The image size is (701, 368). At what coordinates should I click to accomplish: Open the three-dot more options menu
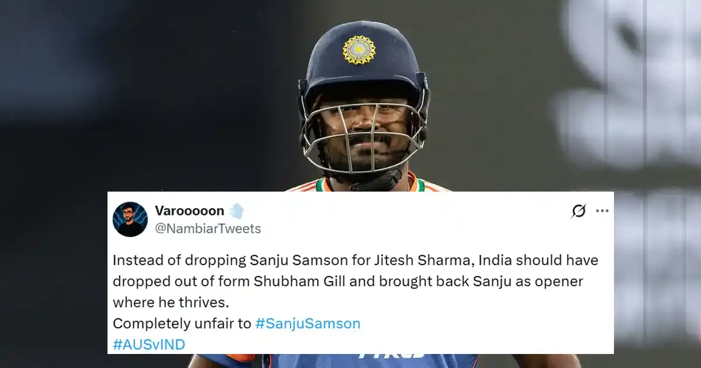602,211
